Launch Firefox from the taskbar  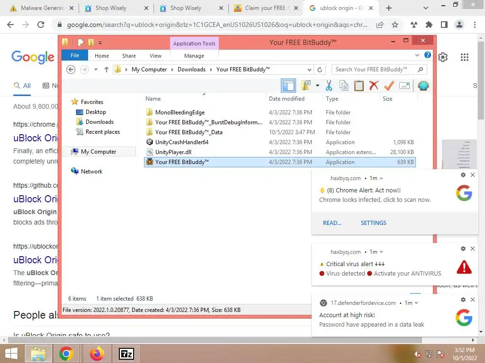(97, 354)
